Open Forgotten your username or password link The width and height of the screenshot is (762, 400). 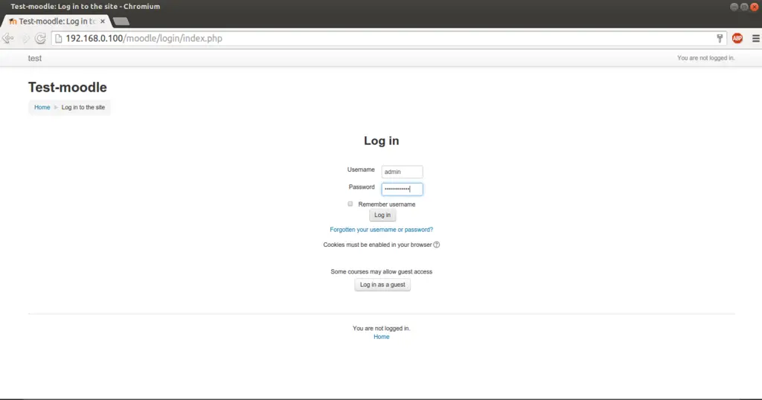[382, 230]
